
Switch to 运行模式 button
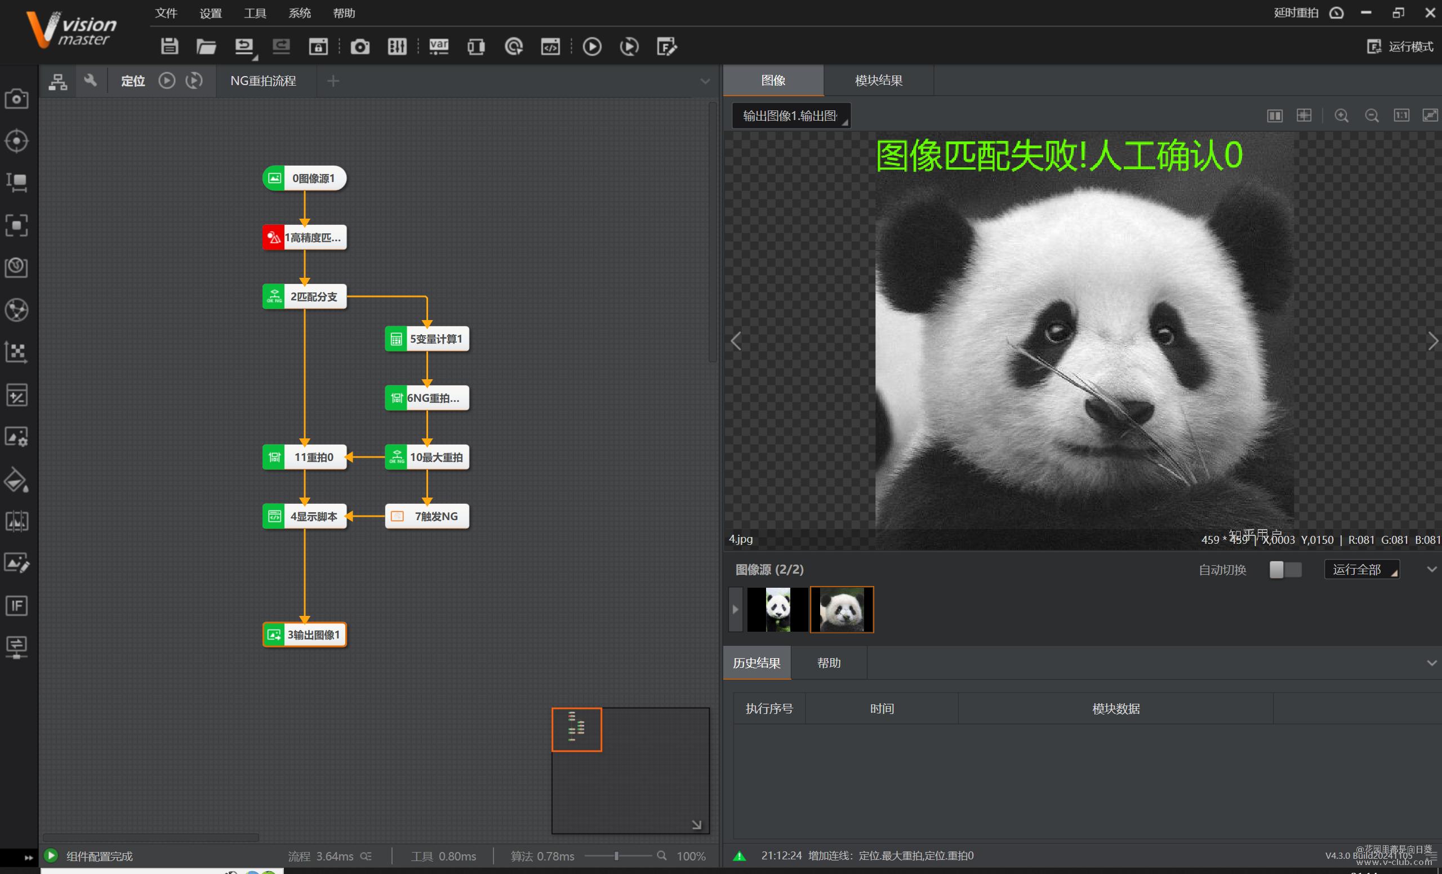coord(1401,46)
